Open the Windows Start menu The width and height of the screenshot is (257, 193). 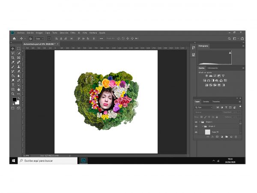point(14,160)
